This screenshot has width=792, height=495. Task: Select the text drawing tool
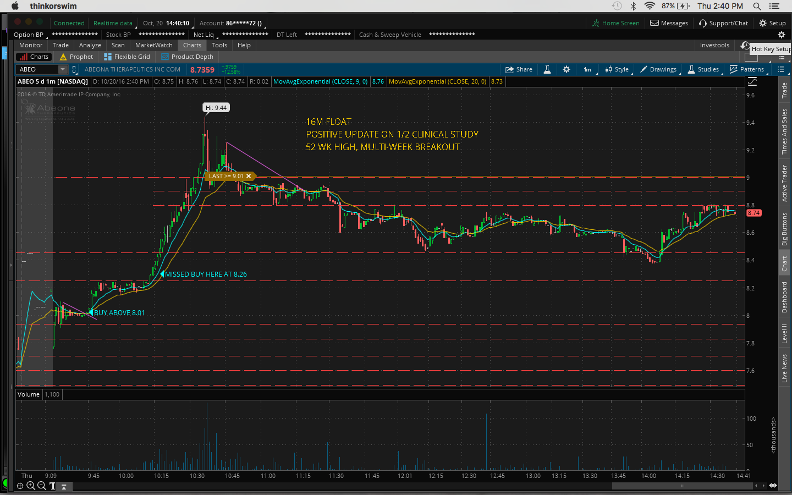52,486
